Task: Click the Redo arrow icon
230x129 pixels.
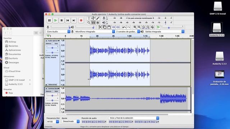Action: click(128, 27)
